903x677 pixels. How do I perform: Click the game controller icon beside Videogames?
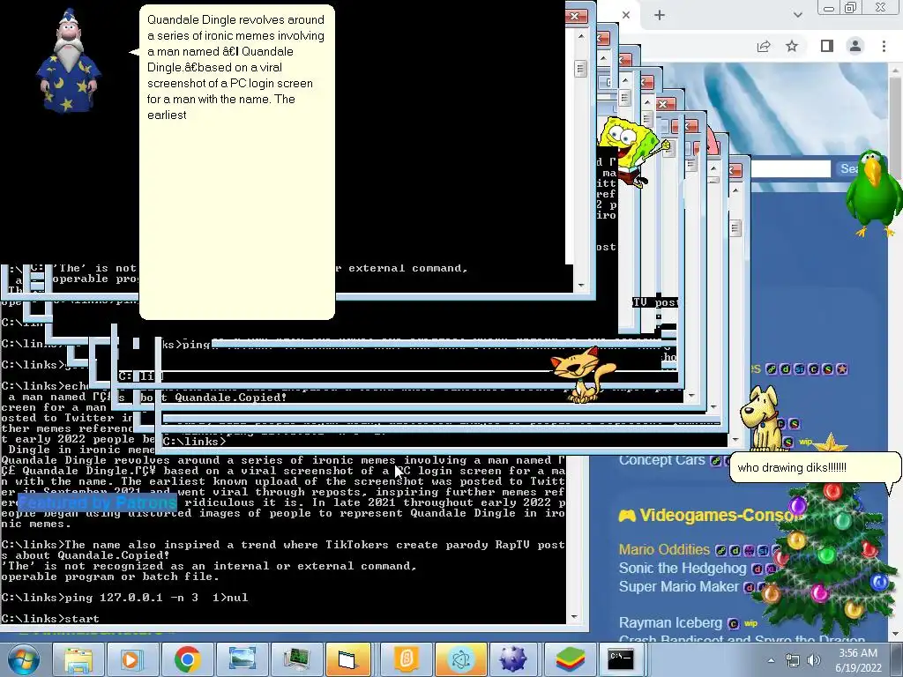point(627,515)
